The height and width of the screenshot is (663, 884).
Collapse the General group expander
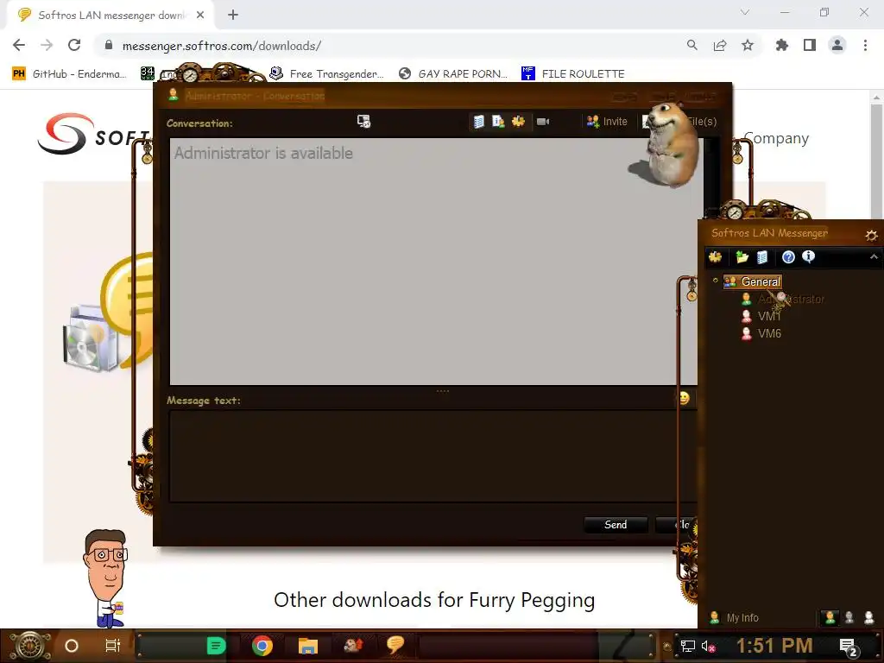[x=716, y=281]
